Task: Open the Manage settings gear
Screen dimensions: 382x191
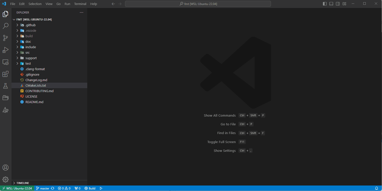Action: pos(5,179)
